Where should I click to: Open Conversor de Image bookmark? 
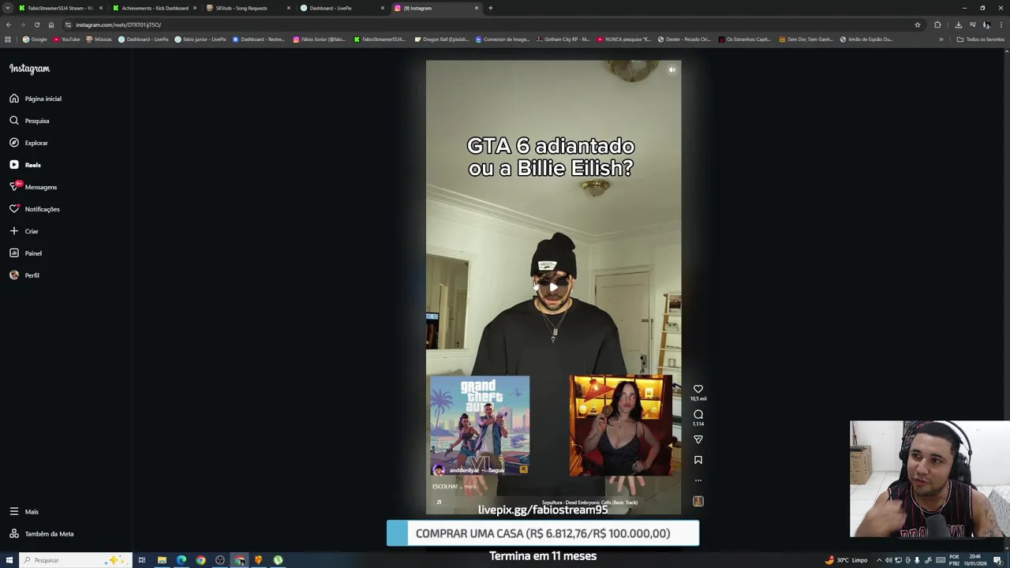pyautogui.click(x=503, y=39)
